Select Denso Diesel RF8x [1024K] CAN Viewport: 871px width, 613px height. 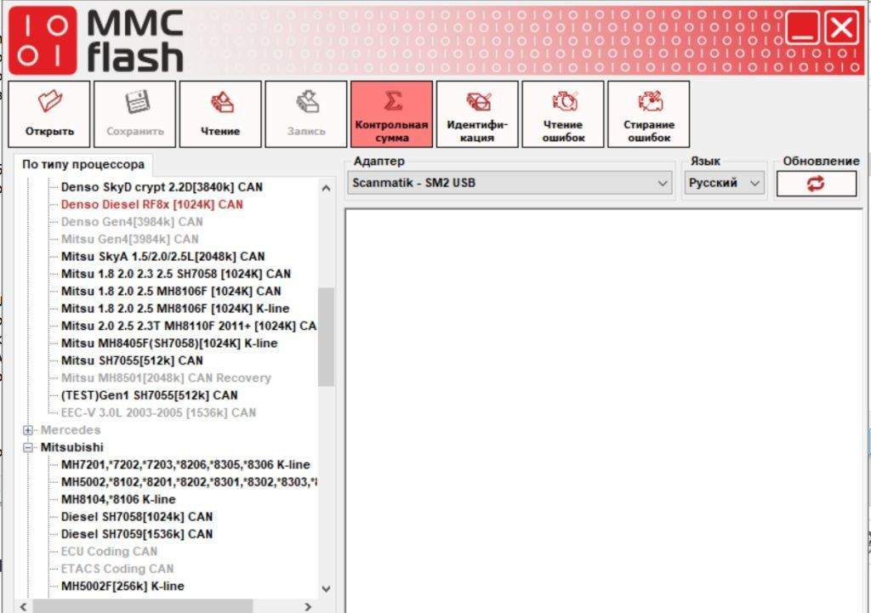[152, 204]
